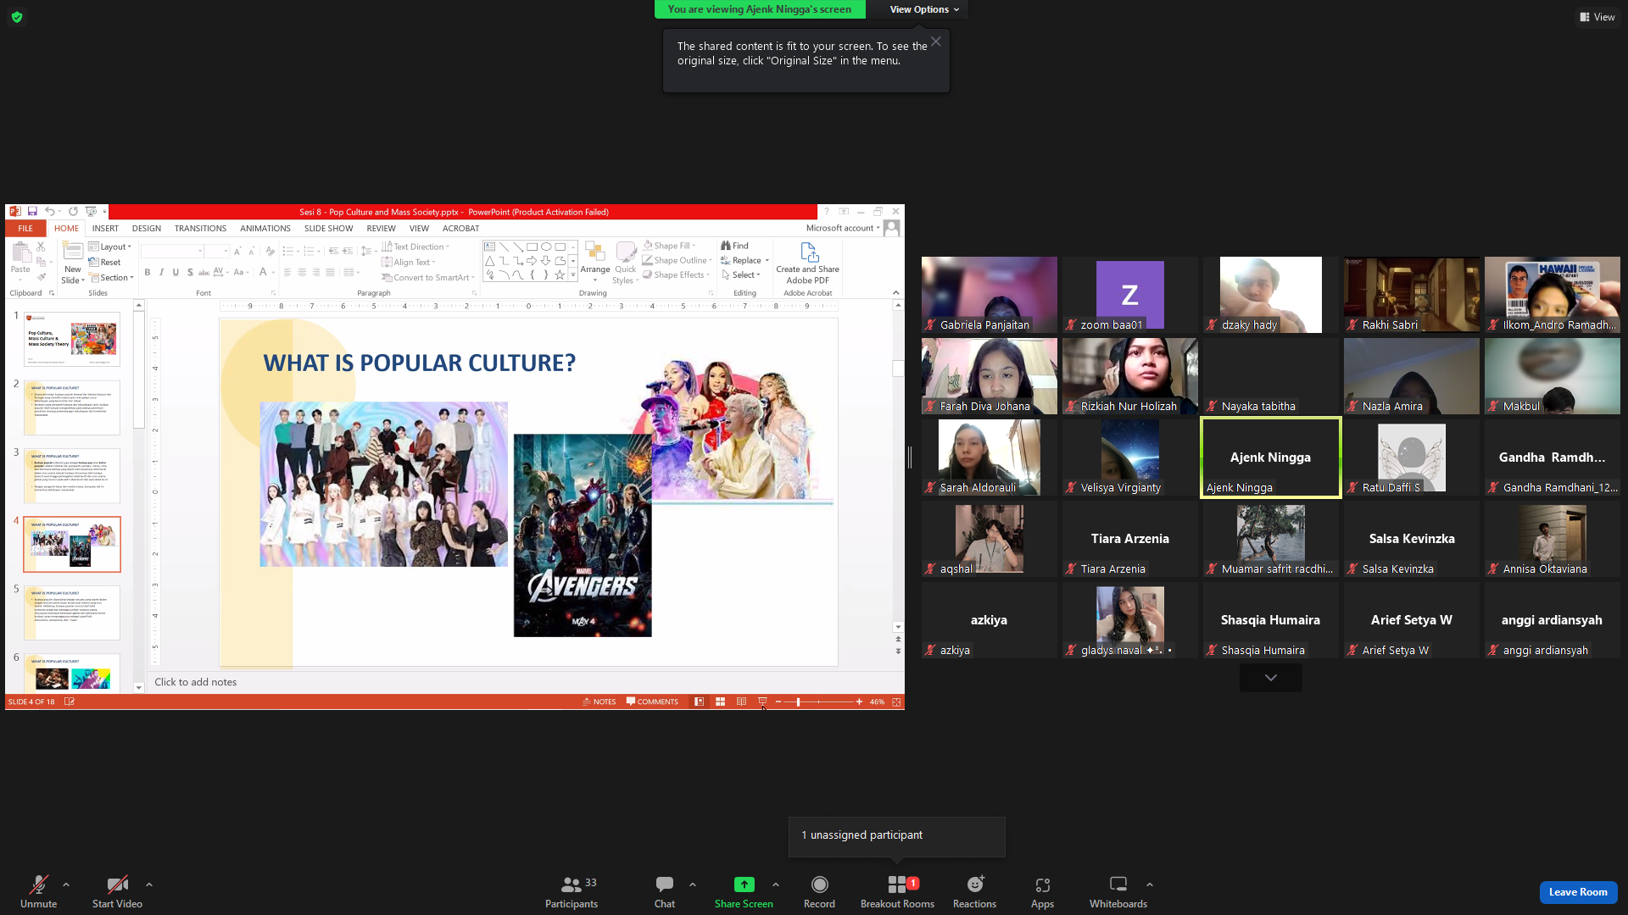
Task: Select the star shape in shapes gallery
Action: (x=560, y=274)
